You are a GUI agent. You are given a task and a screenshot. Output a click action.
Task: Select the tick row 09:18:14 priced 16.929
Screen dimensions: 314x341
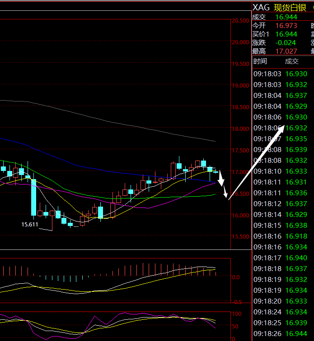coord(280,215)
